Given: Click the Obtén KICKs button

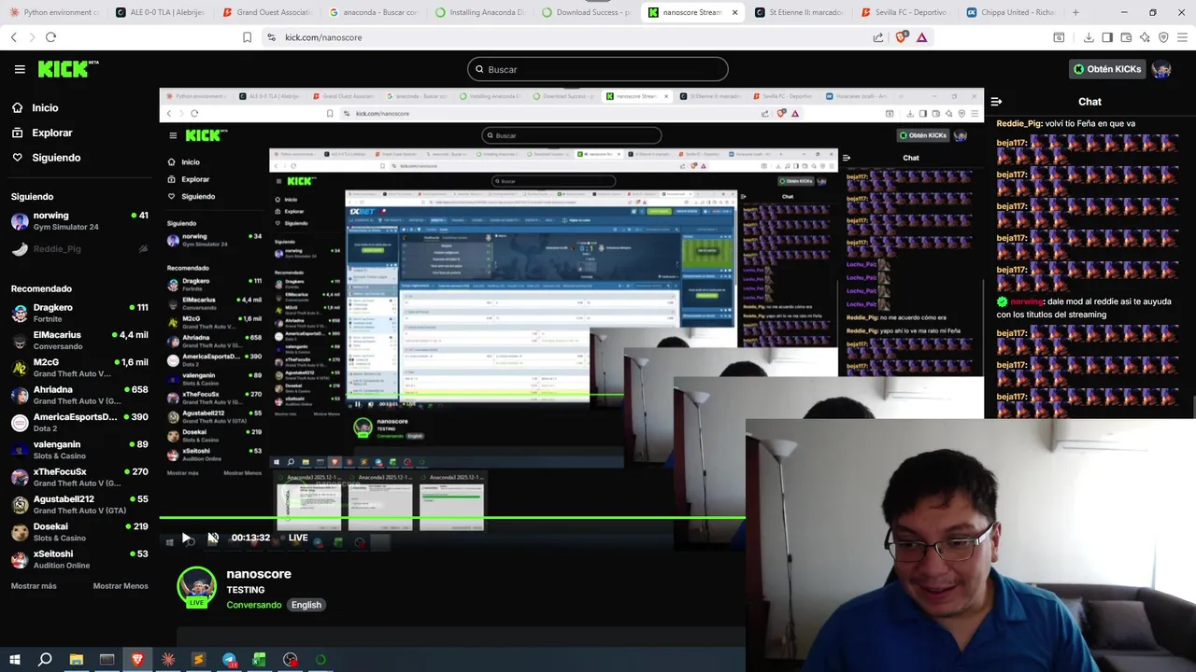Looking at the screenshot, I should (x=1106, y=69).
